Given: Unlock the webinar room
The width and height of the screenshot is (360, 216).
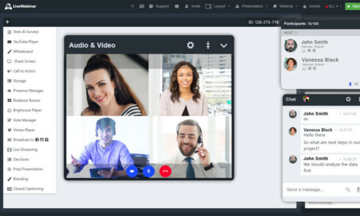Looking at the screenshot, I should pos(312,6).
